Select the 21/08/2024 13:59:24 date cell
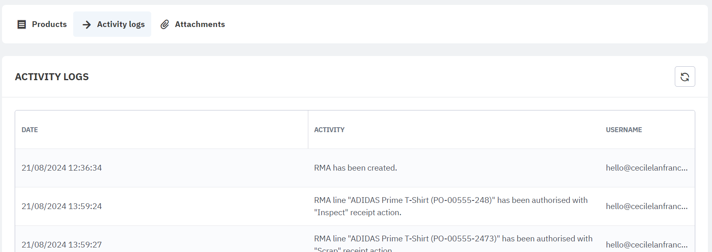Image resolution: width=712 pixels, height=252 pixels. [x=62, y=206]
